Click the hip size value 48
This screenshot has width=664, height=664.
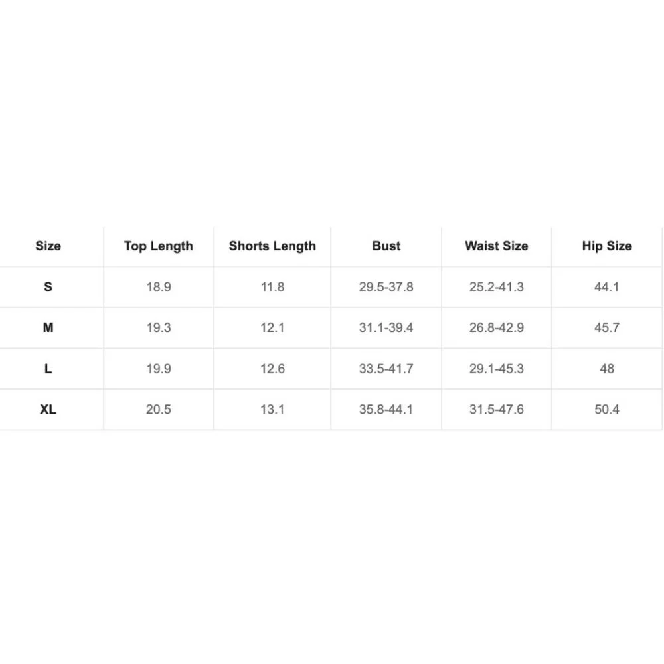point(607,369)
